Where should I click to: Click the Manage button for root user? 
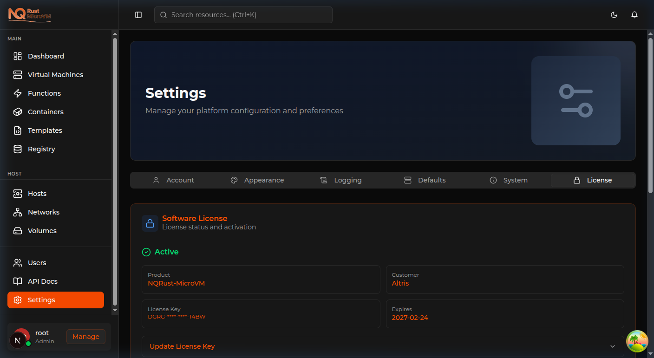click(85, 336)
